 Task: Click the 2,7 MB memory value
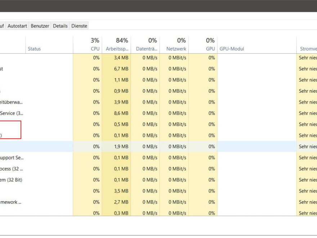121,202
